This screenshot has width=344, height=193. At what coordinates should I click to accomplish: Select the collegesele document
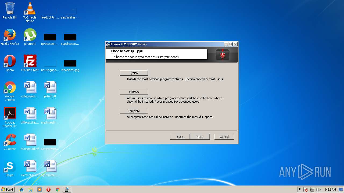30,90
